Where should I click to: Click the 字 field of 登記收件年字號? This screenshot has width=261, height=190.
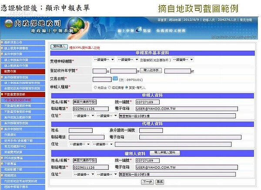click(x=124, y=71)
